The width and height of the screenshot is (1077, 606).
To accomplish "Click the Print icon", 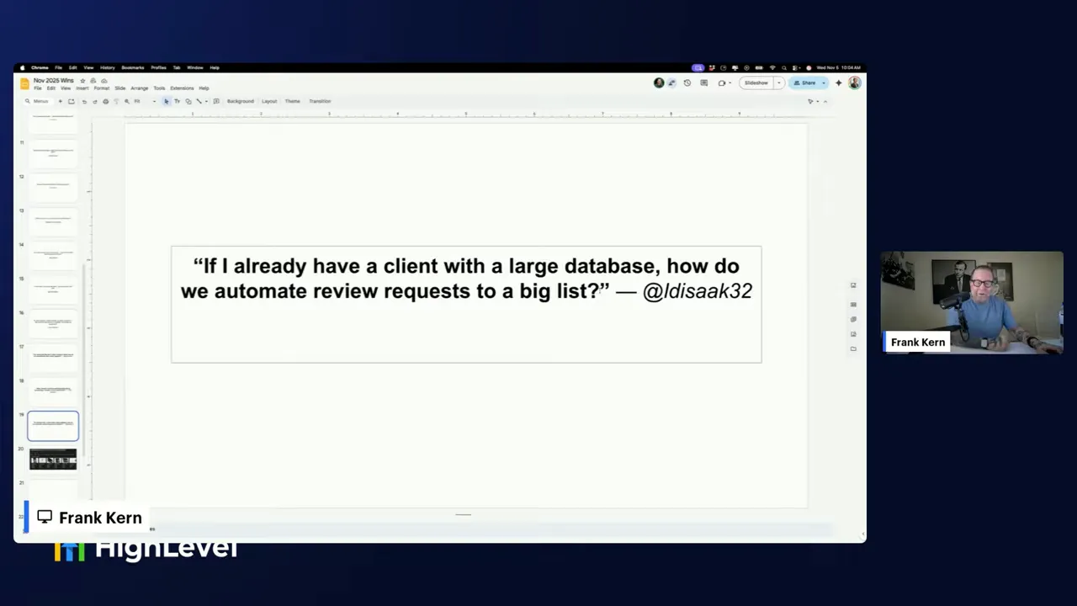I will 106,101.
